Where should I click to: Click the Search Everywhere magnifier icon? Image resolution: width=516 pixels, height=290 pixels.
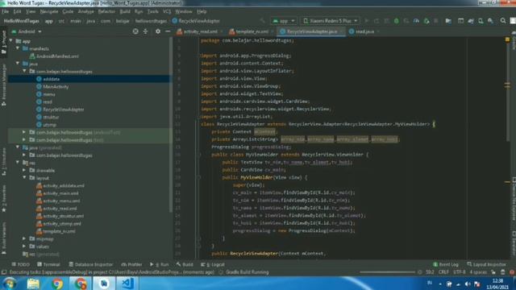point(503,21)
